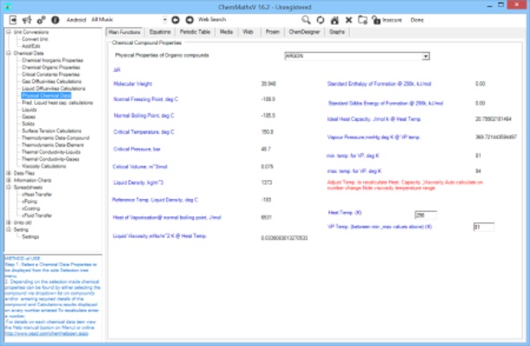Open the Graphs tab

pos(337,32)
